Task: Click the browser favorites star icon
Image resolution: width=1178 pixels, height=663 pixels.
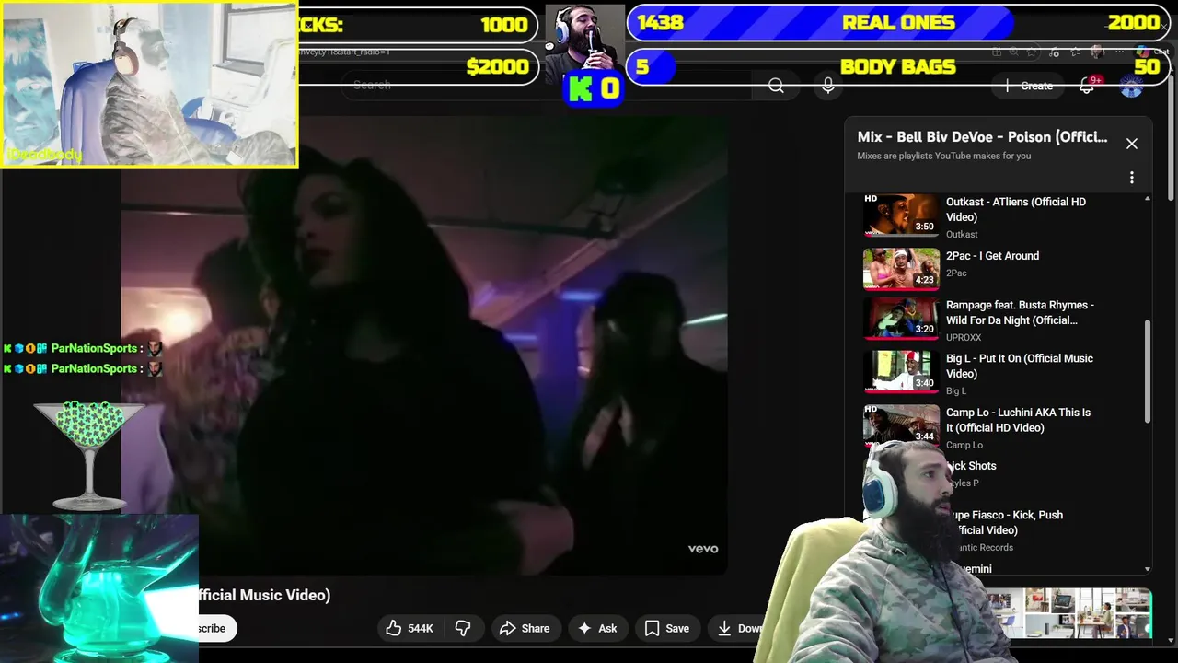Action: point(1033,52)
